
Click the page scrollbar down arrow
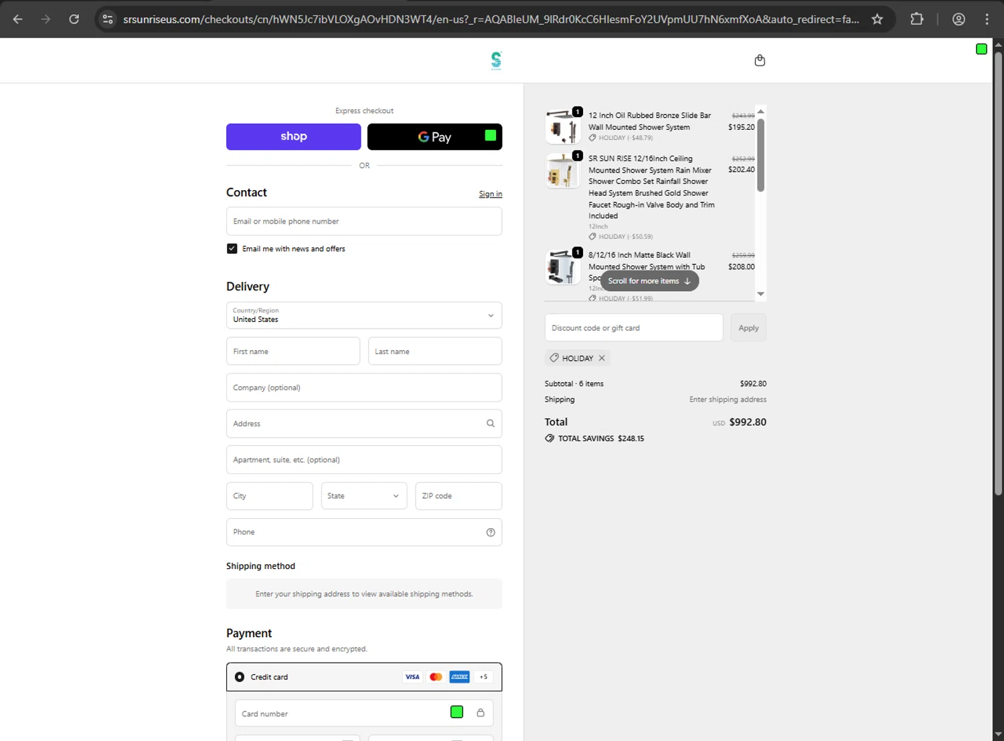coord(998,734)
